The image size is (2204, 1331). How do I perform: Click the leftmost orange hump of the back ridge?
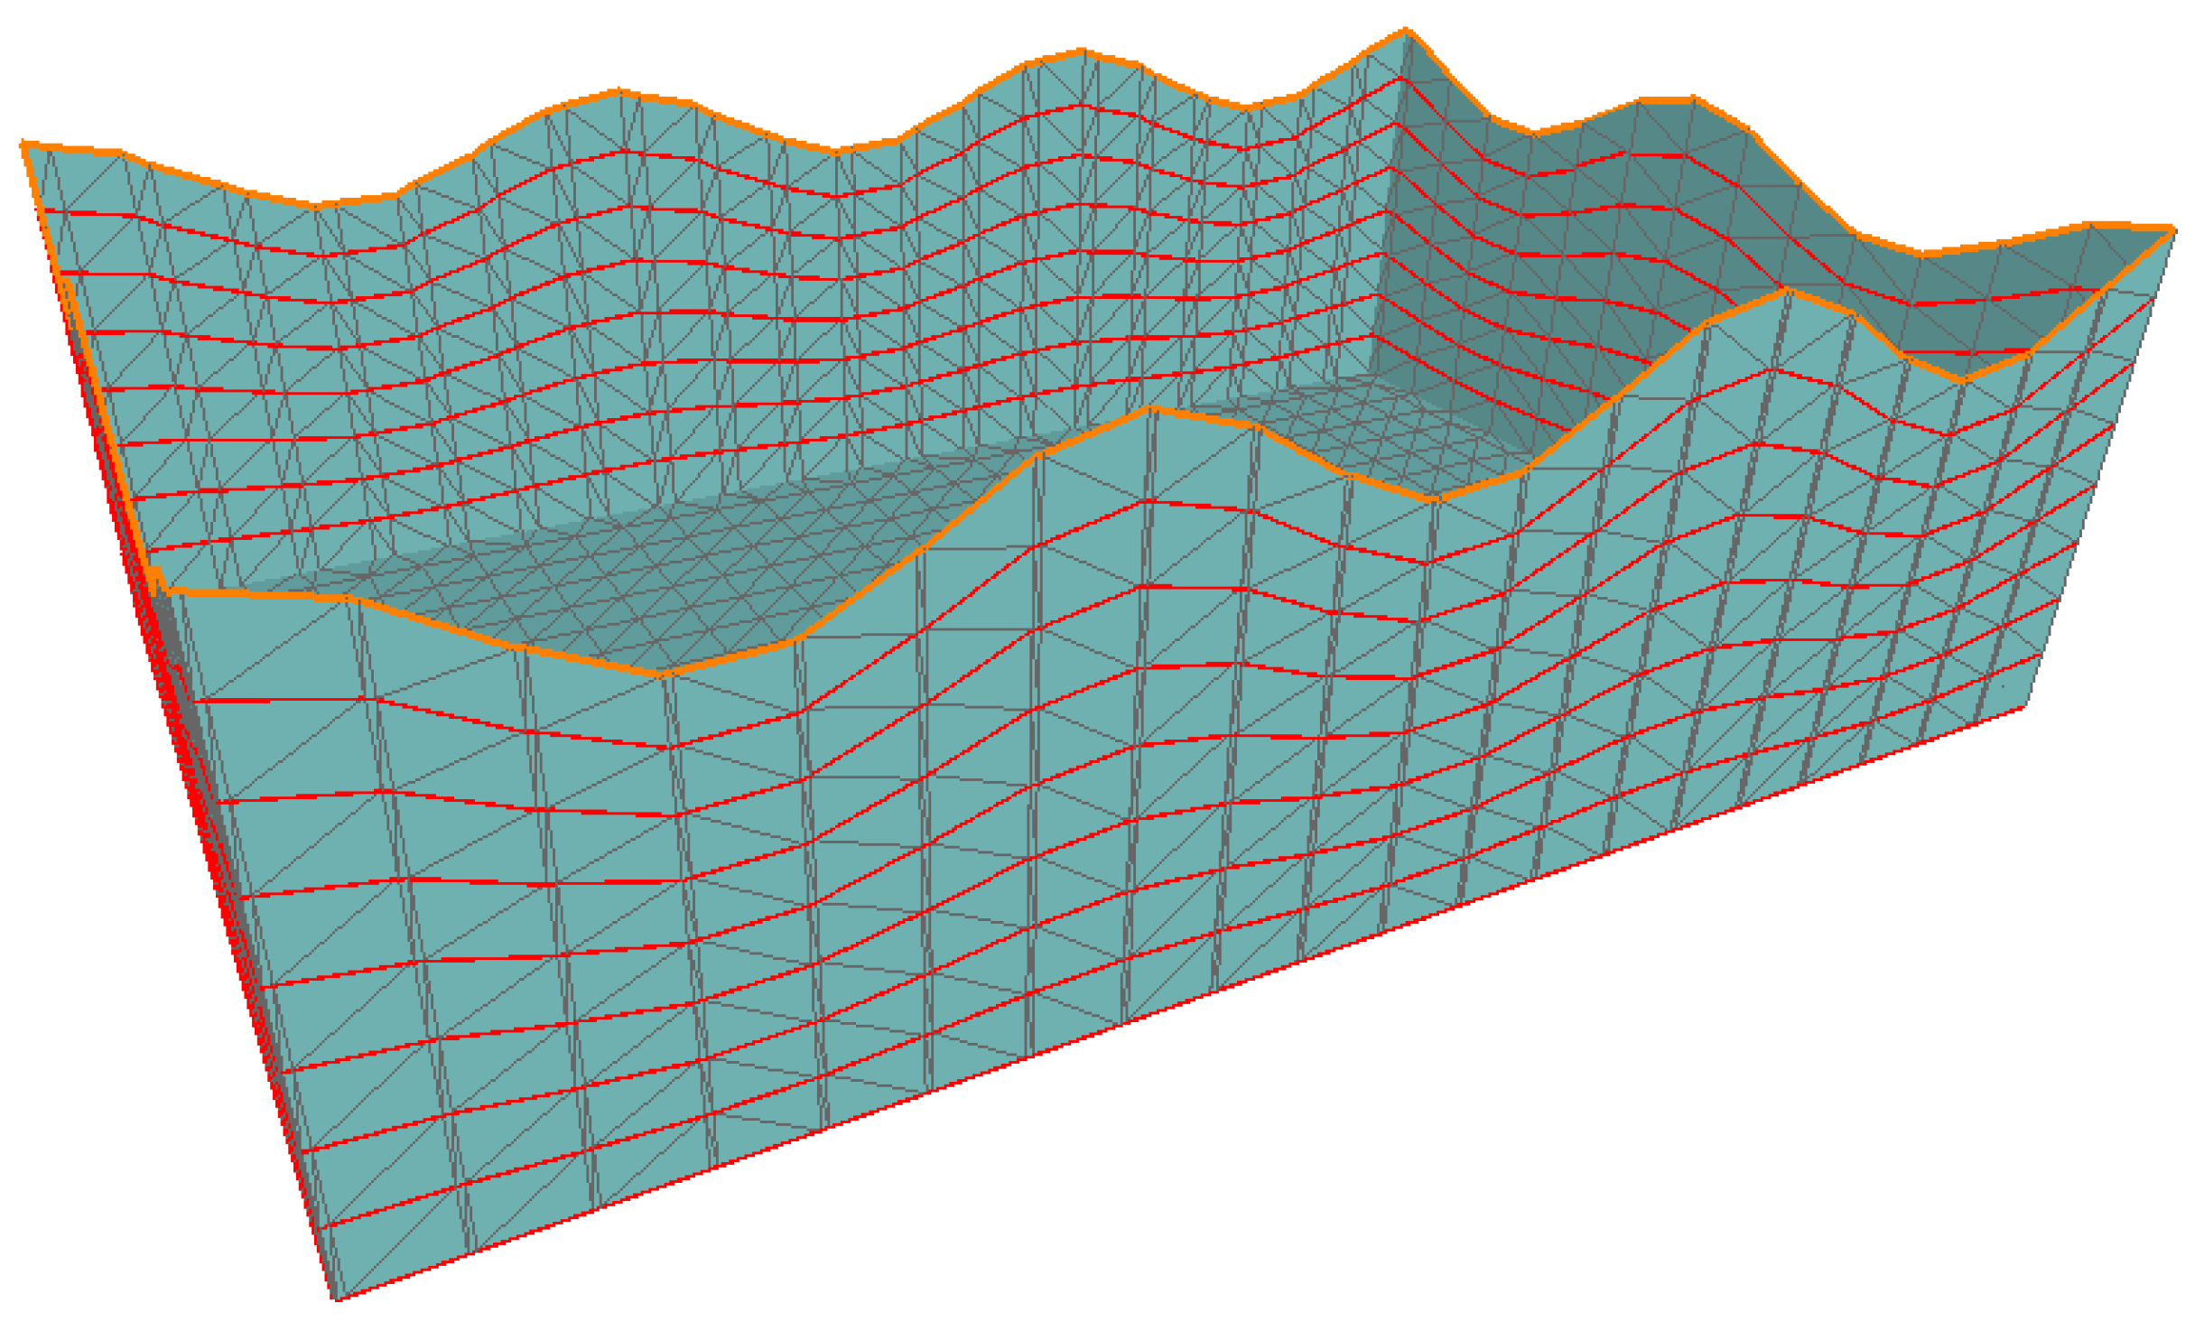(x=619, y=90)
